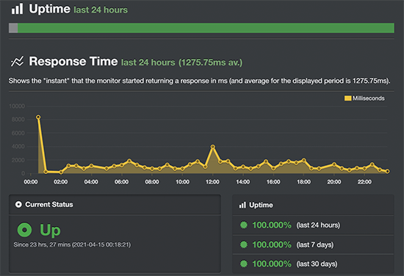Click the 100.000% last 30 days row
This screenshot has width=404, height=276.
[x=313, y=264]
